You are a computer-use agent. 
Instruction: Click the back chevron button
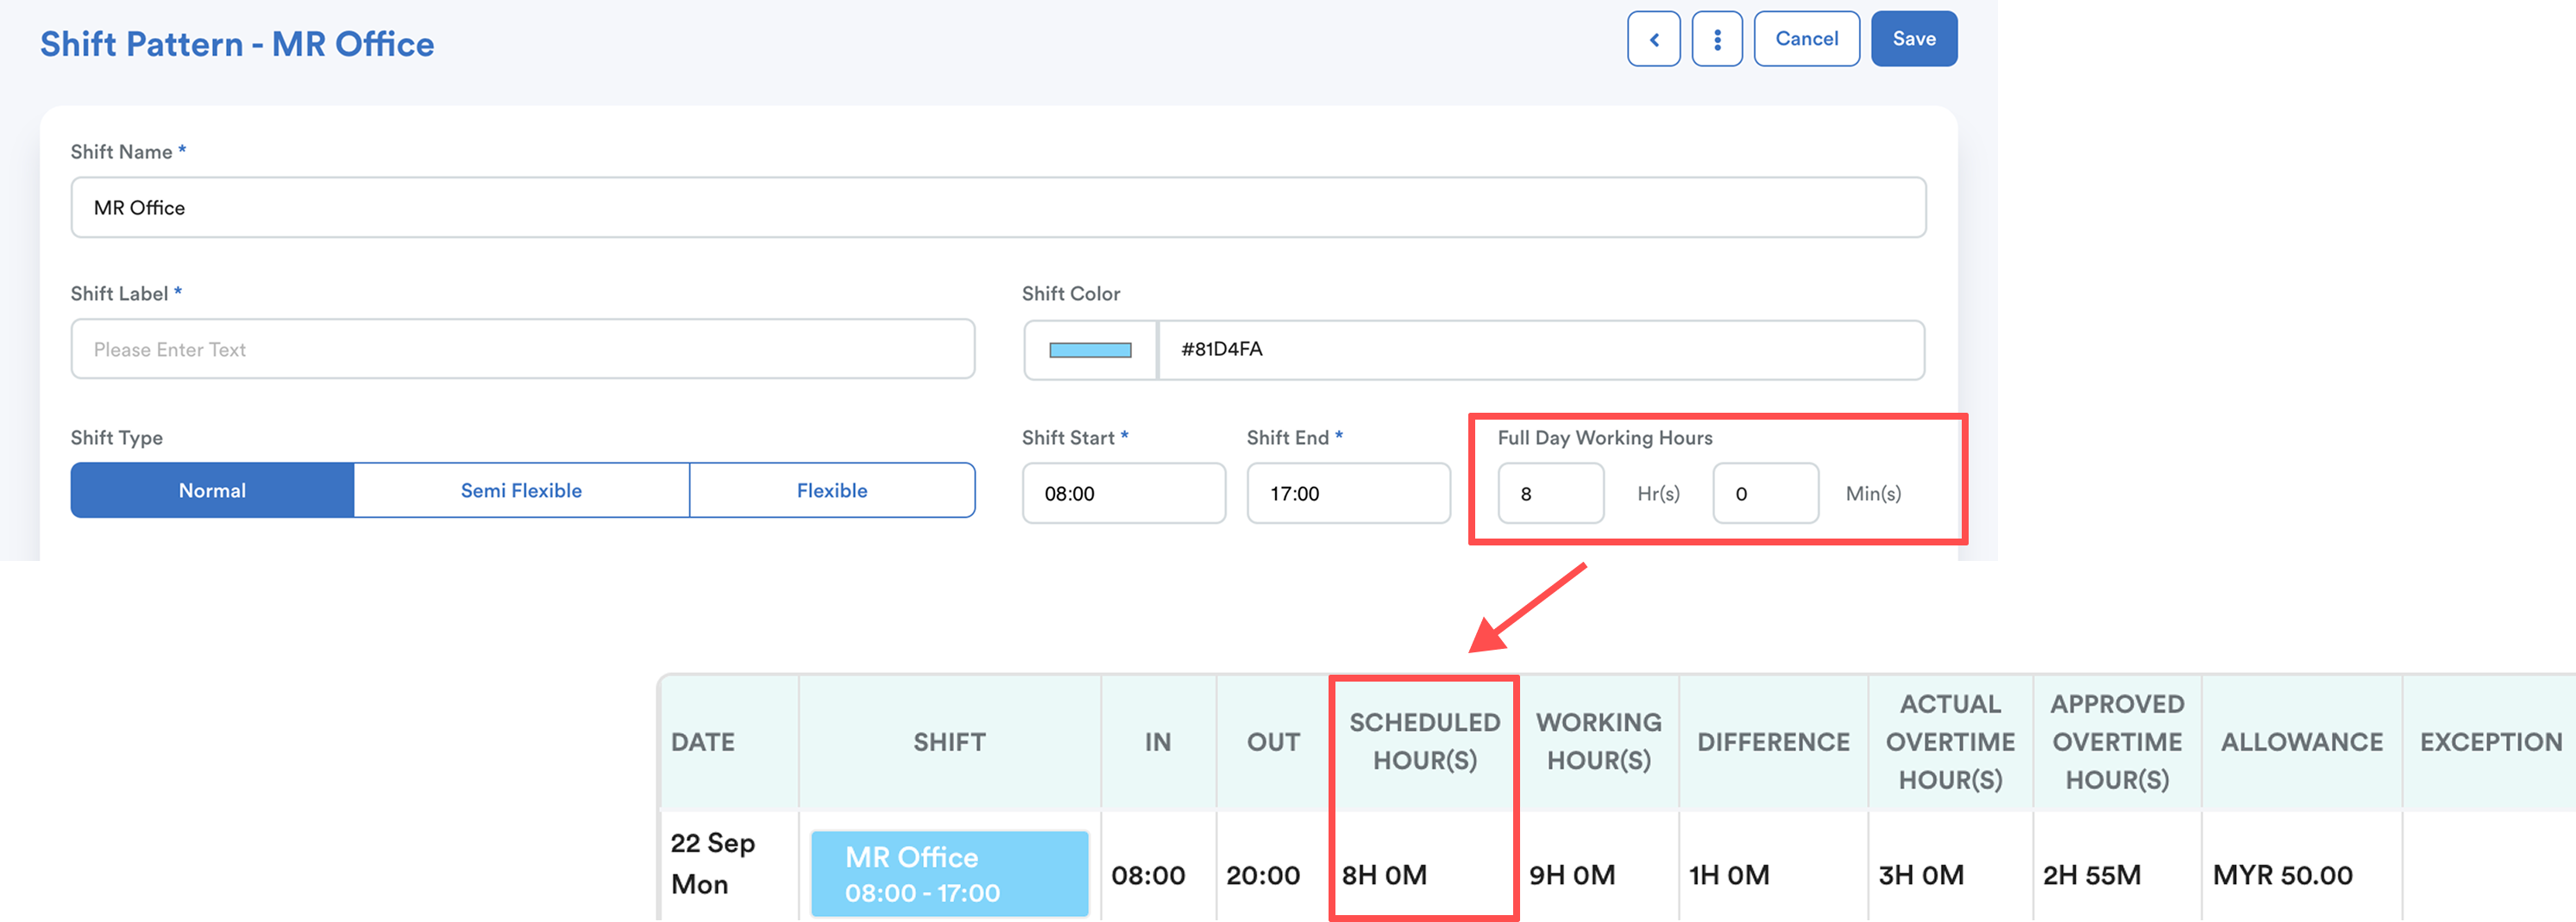coord(1653,39)
